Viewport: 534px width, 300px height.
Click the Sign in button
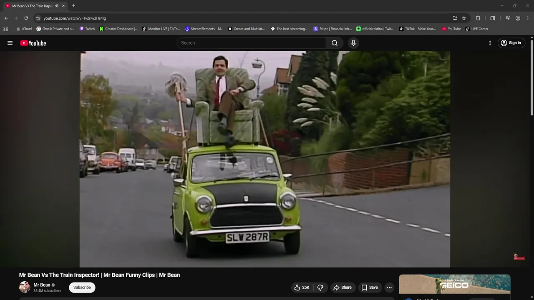click(511, 43)
